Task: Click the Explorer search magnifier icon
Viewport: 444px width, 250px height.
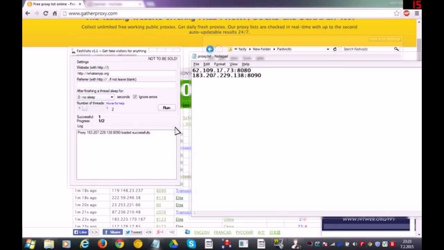Action: (396, 49)
